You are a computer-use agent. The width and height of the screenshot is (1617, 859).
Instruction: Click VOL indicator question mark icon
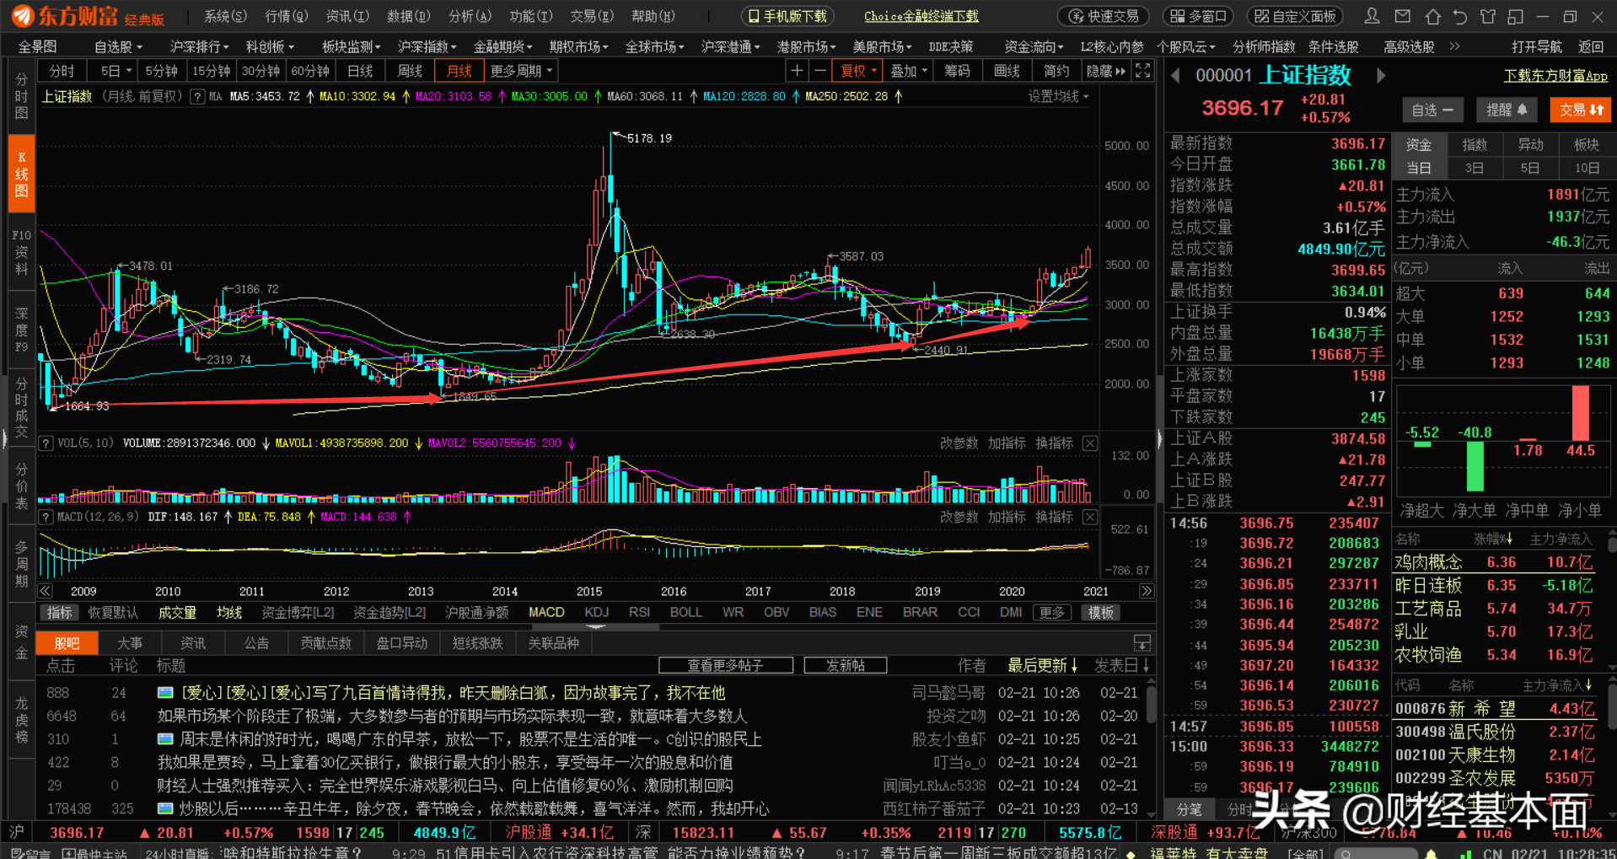(46, 443)
